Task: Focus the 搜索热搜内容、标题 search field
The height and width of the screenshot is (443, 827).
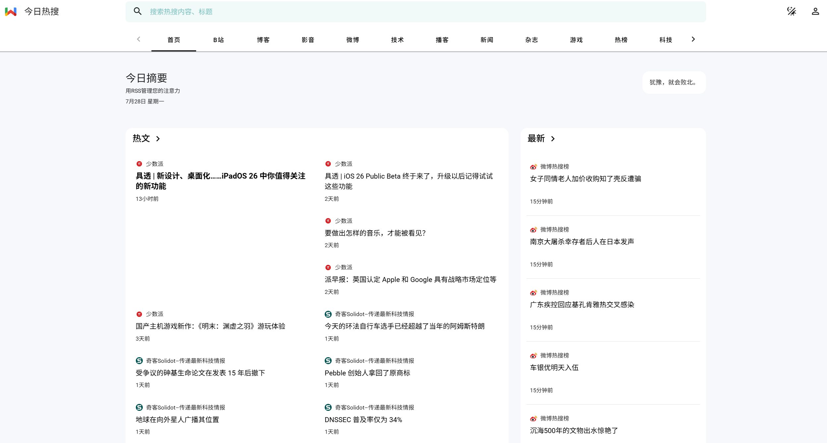Action: [415, 12]
